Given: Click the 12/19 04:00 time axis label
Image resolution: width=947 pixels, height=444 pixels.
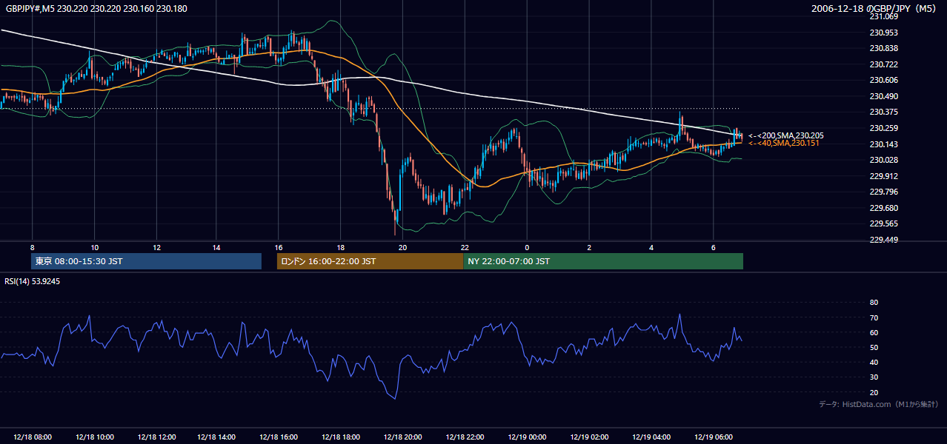Looking at the screenshot, I should point(651,437).
